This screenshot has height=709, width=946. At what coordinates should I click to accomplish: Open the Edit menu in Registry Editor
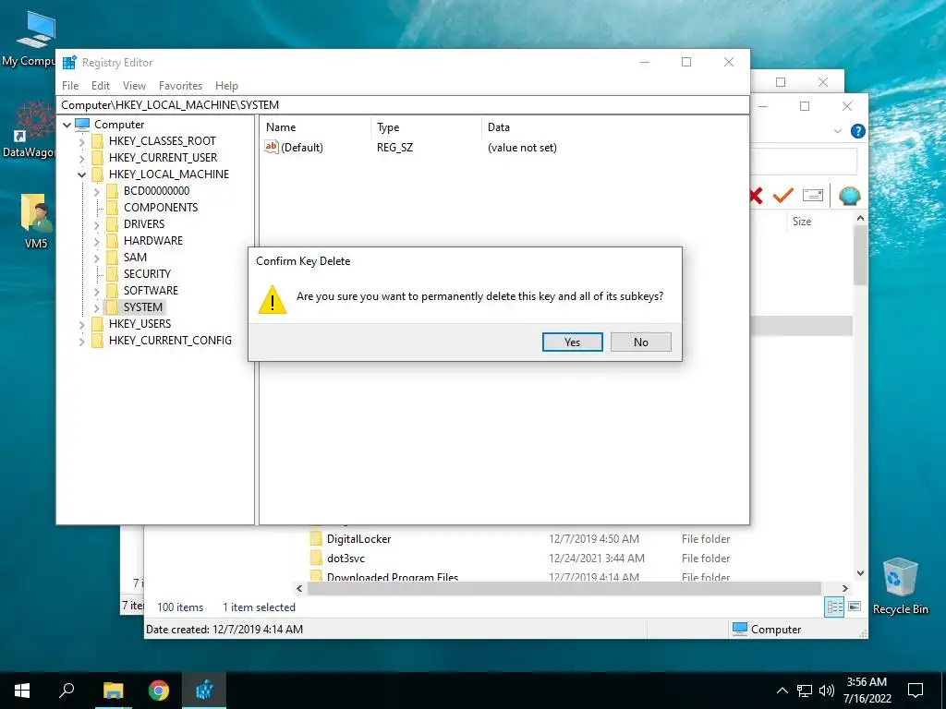(x=100, y=86)
